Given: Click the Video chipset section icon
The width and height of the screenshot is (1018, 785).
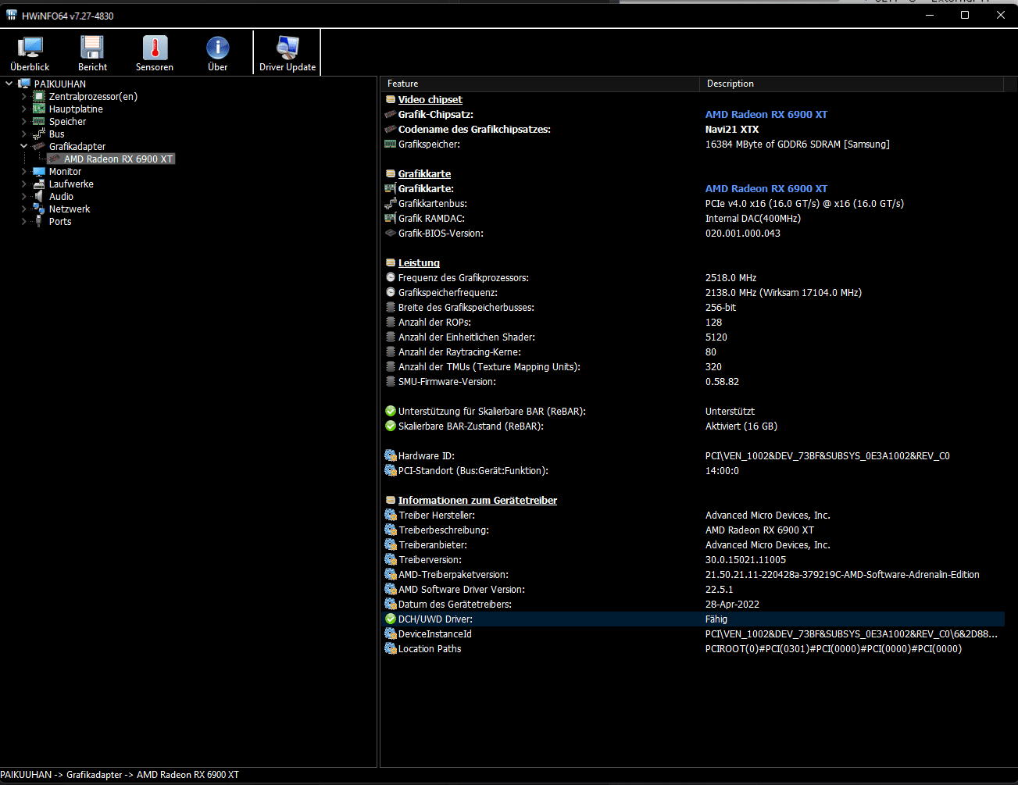Looking at the screenshot, I should [391, 99].
